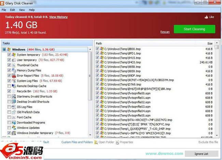Click the Glary Disk Cleaner title icon
This screenshot has width=222, height=160.
coord(2,3)
